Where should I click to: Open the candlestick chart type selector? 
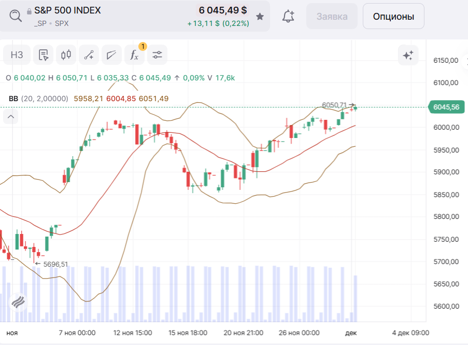coord(66,54)
